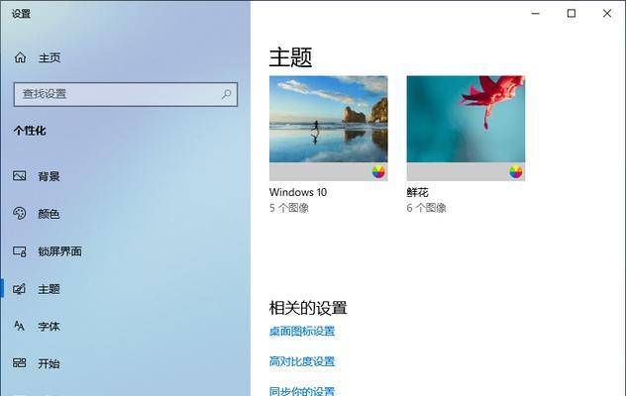The width and height of the screenshot is (626, 396).
Task: Select the 主题 brush icon in sidebar
Action: point(19,289)
